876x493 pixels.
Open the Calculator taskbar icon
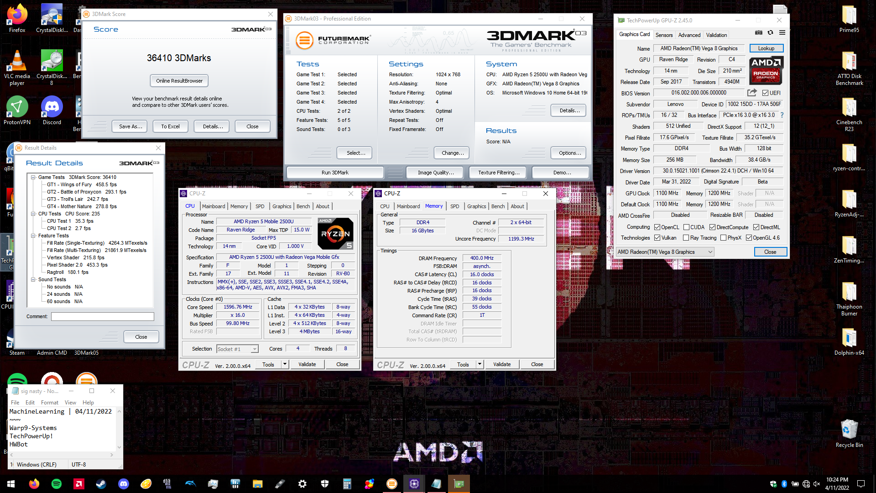tap(347, 484)
